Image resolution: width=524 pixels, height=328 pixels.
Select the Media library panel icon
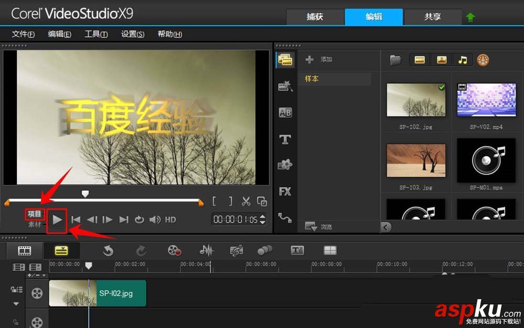[x=285, y=59]
